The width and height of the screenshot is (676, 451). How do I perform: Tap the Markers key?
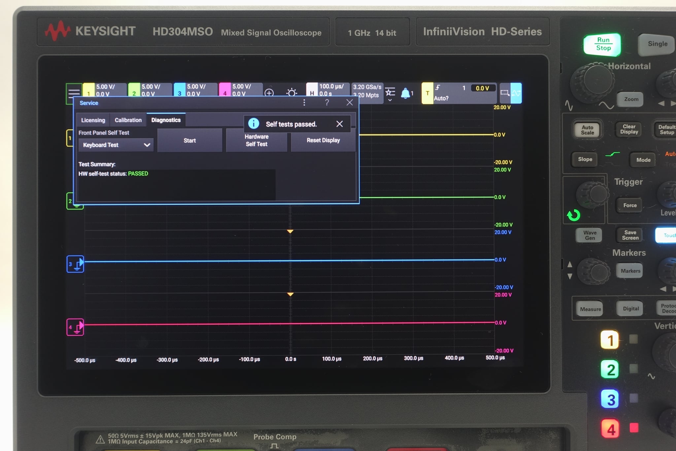[x=630, y=271]
